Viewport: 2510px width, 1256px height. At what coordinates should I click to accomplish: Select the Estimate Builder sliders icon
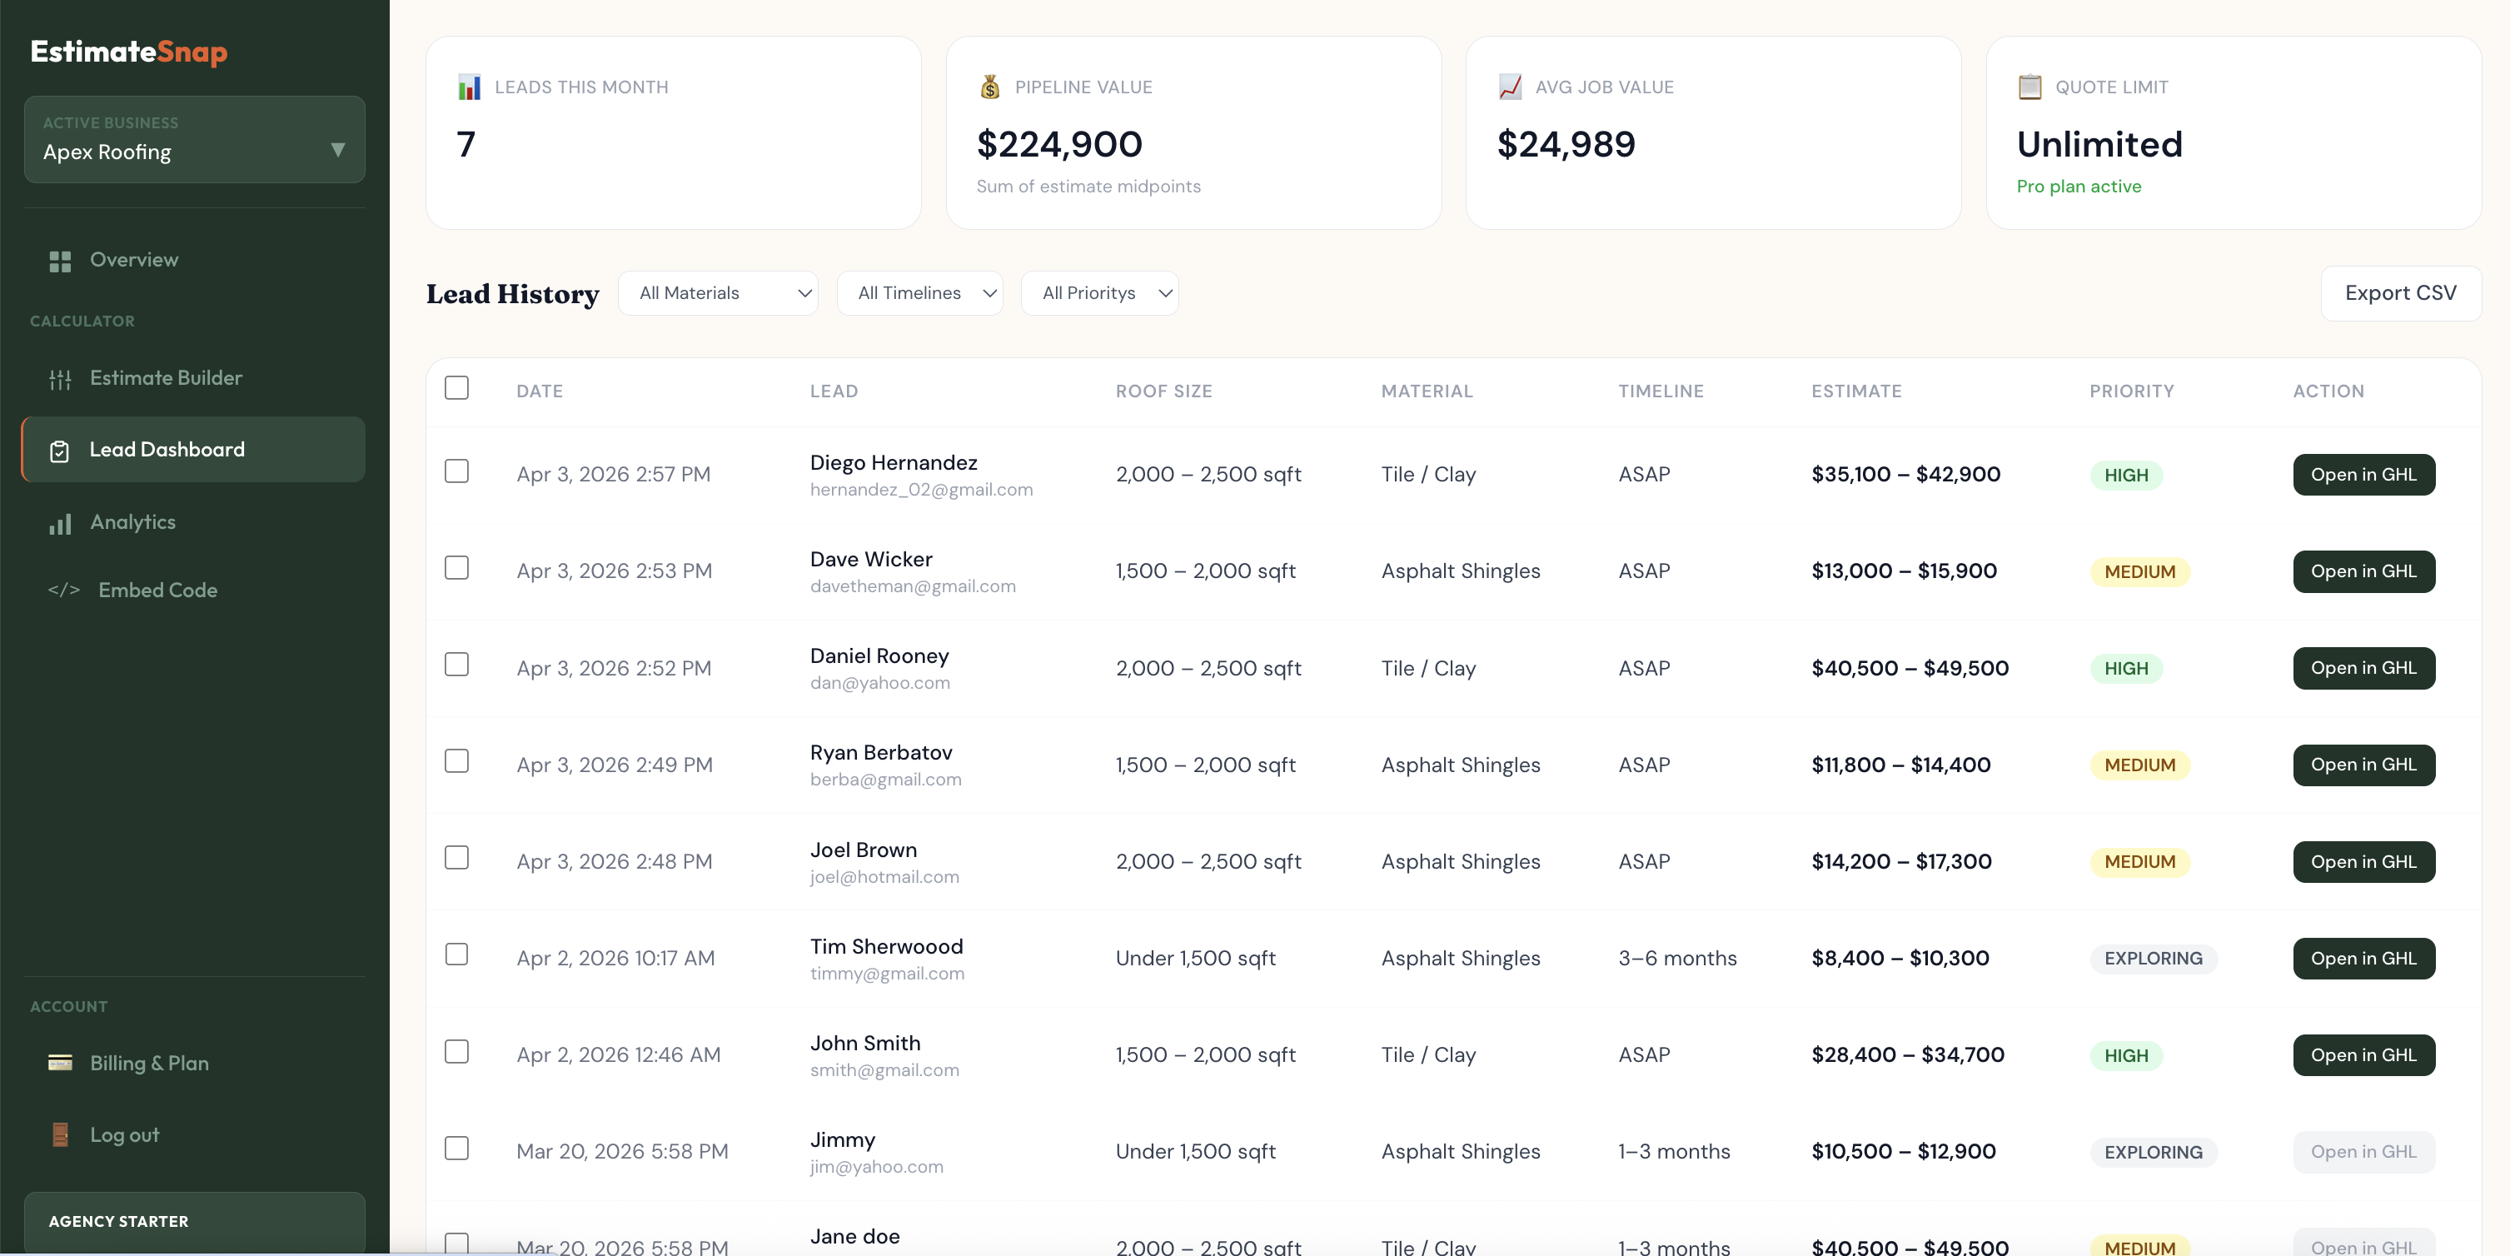coord(59,379)
